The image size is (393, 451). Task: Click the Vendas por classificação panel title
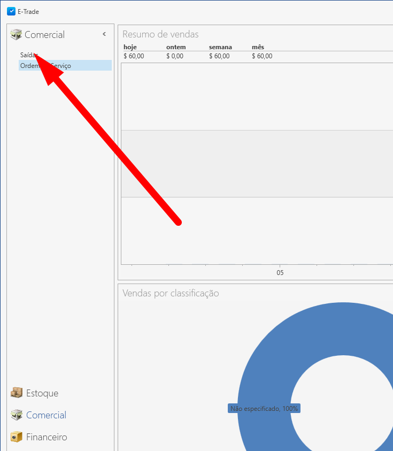click(171, 293)
